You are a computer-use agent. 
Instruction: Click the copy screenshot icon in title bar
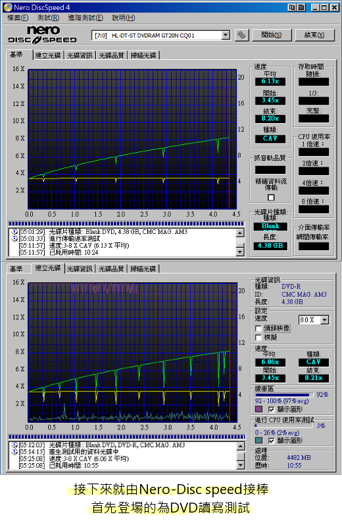[292, 7]
